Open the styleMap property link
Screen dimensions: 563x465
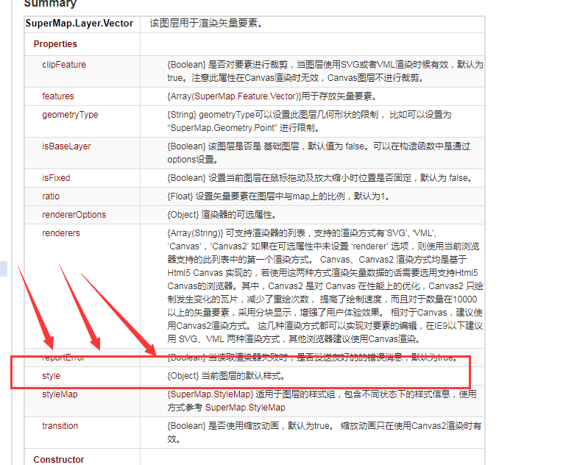pyautogui.click(x=60, y=394)
